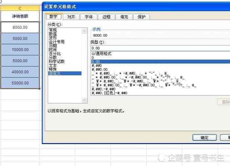This screenshot has height=166, width=230.
Task: Switch to the 保护 tab
Action: pyautogui.click(x=142, y=17)
